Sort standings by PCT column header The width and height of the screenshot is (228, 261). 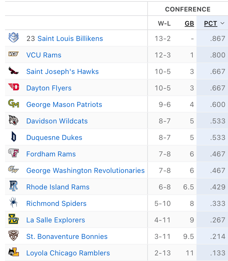coord(211,24)
